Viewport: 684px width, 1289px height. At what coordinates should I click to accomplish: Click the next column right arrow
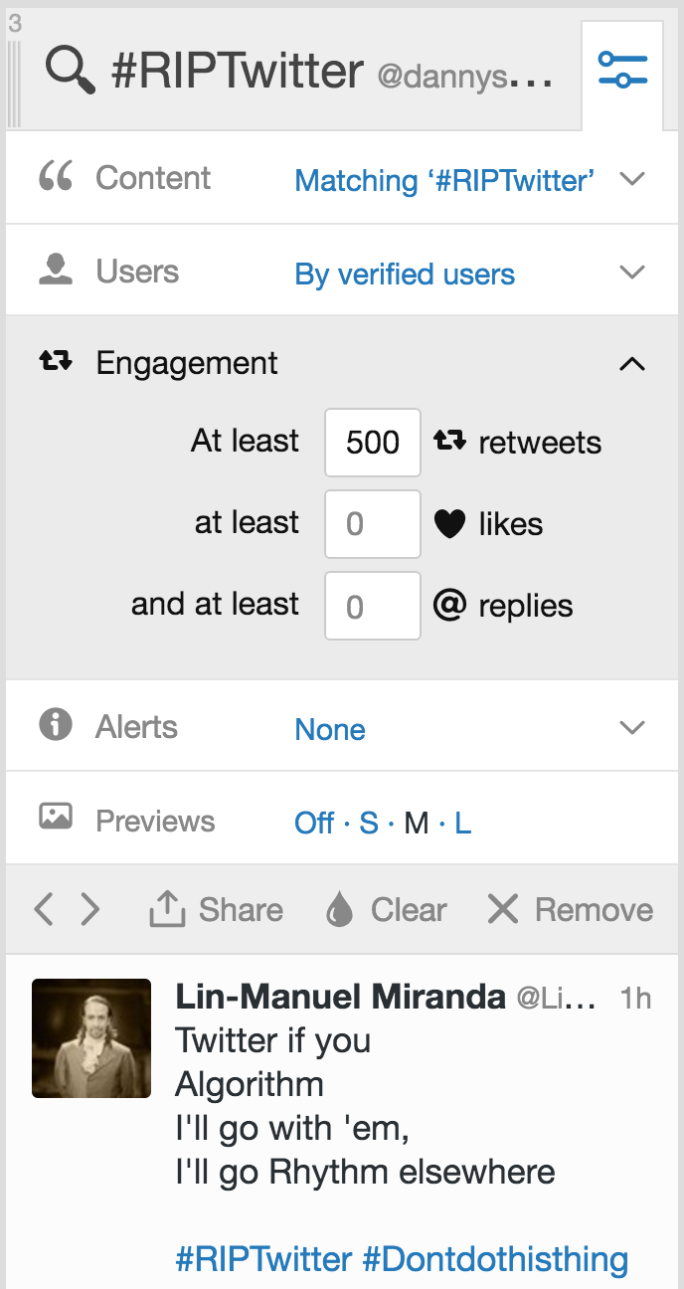pos(90,909)
